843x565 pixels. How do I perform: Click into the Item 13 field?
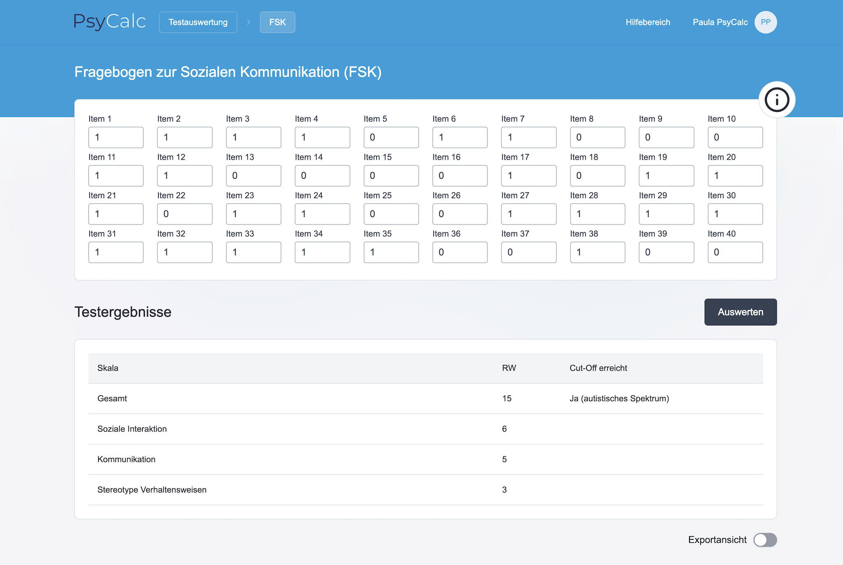click(x=253, y=175)
